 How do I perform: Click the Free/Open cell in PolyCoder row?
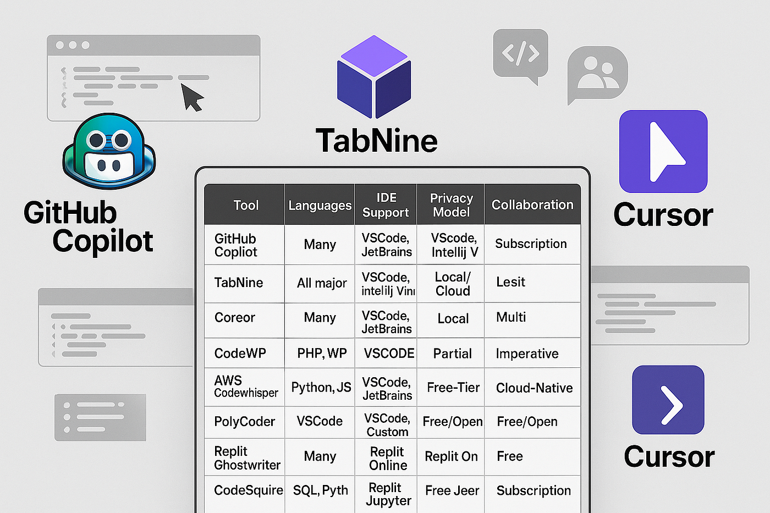(451, 422)
